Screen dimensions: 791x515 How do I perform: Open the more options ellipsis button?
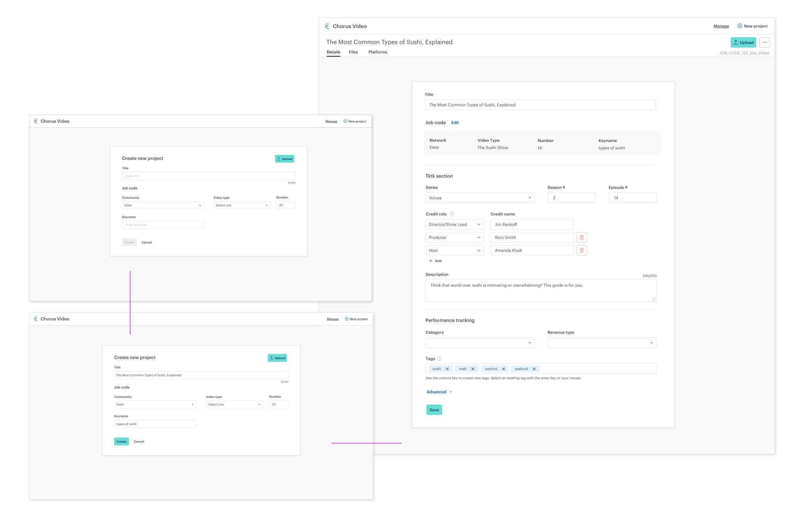click(764, 42)
